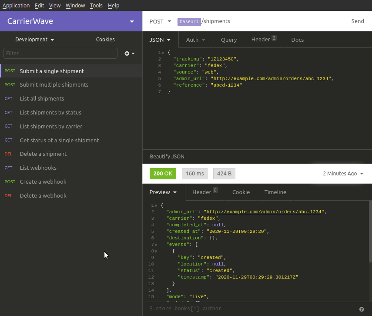The height and width of the screenshot is (316, 372).
Task: Open the Development environment dropdown
Action: click(x=34, y=40)
